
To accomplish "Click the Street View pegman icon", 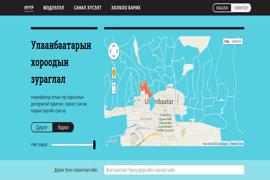I will [x=113, y=73].
